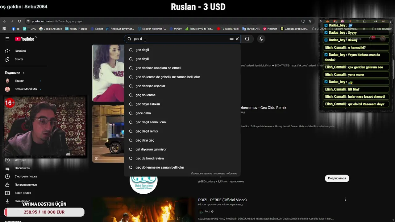Image resolution: width=395 pixels, height=222 pixels.
Task: Open the YouTube hamburger guide menu
Action: click(7, 39)
